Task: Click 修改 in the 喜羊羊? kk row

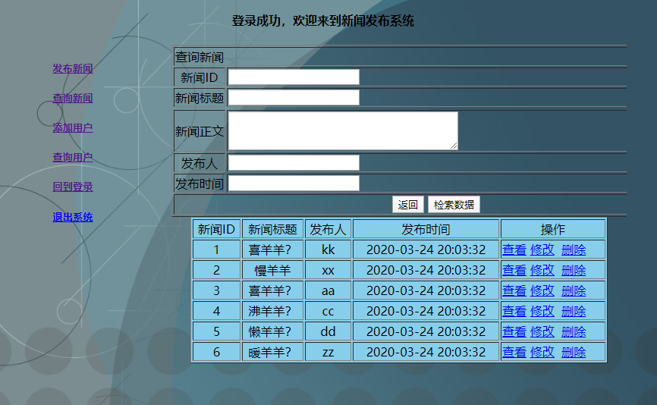Action: coord(542,250)
